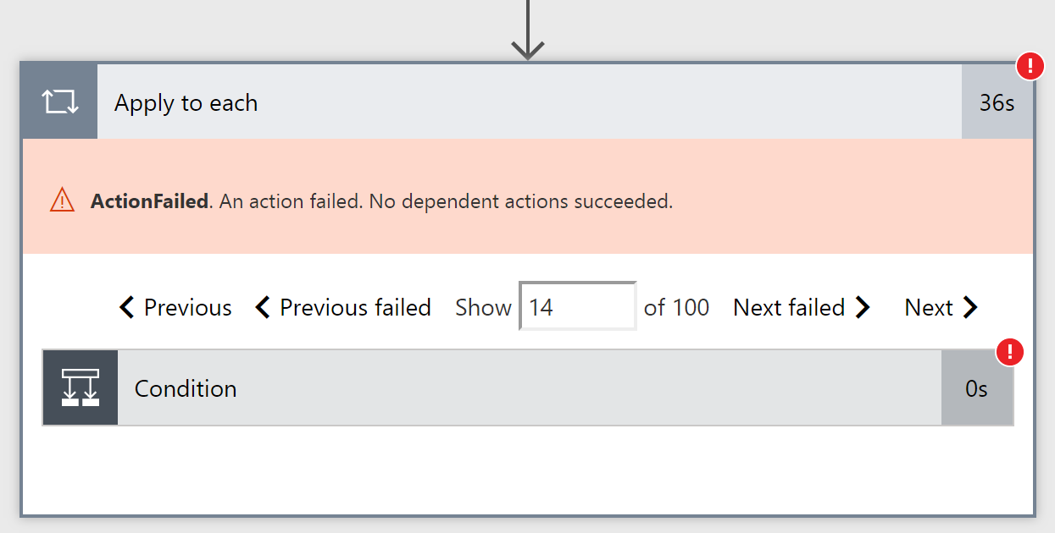Image resolution: width=1055 pixels, height=533 pixels.
Task: Click the right chevron after Next
Action: [970, 307]
